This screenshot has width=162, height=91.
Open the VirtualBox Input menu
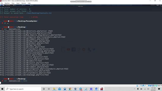(x=18, y=3)
